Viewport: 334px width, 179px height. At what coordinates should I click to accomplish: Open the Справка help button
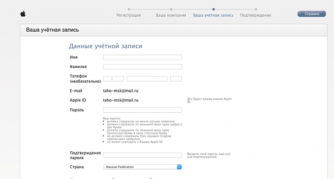coord(311,14)
